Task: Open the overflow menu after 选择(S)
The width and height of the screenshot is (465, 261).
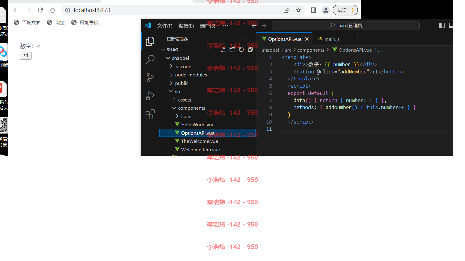Action: pyautogui.click(x=226, y=26)
